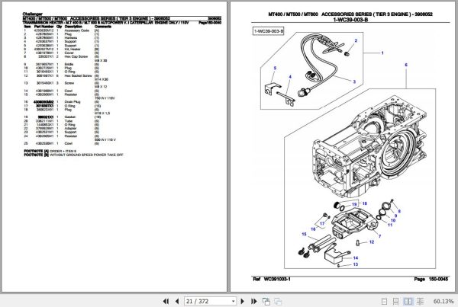Click 'Accessory Code' description in item 1
Screen dimensions: 458x307
77,30
